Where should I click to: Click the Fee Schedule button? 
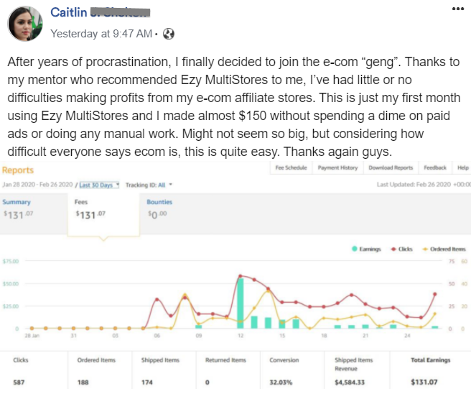291,168
